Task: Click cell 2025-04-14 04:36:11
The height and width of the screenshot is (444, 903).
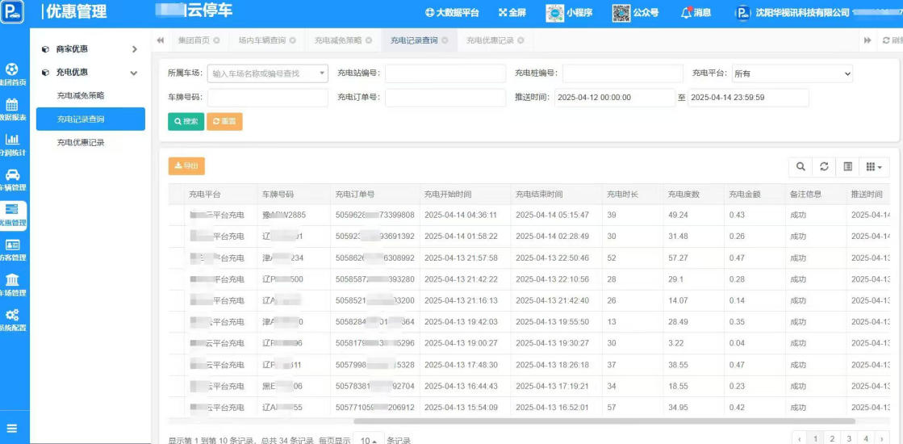Action: tap(465, 215)
